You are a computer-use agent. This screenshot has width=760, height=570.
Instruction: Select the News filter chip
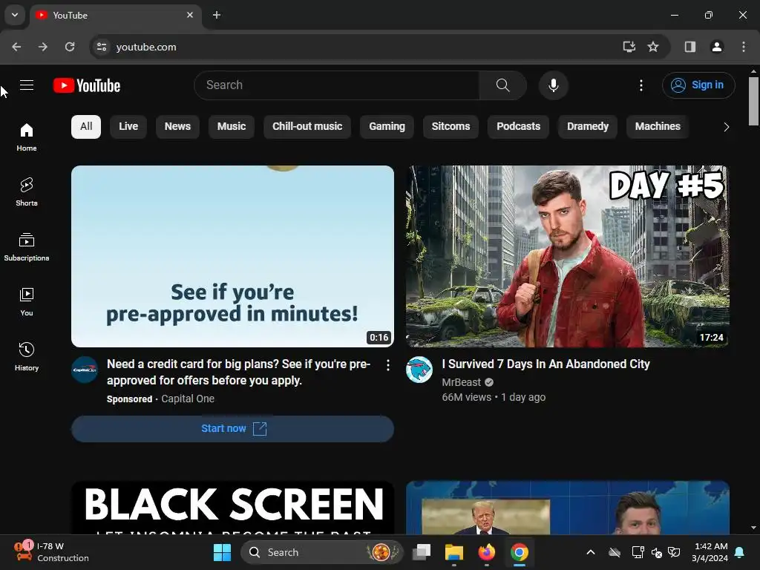tap(177, 126)
